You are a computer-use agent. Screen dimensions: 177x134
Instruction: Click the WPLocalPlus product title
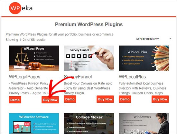(x=132, y=77)
